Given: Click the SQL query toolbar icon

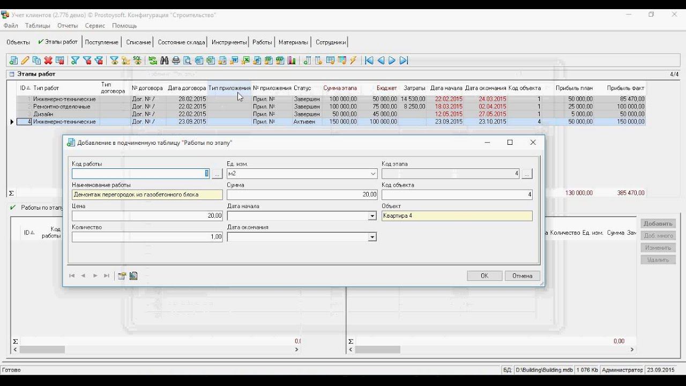Looking at the screenshot, I should (137, 61).
